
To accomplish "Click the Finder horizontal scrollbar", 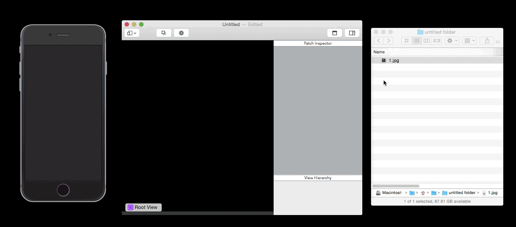I will tap(396, 186).
